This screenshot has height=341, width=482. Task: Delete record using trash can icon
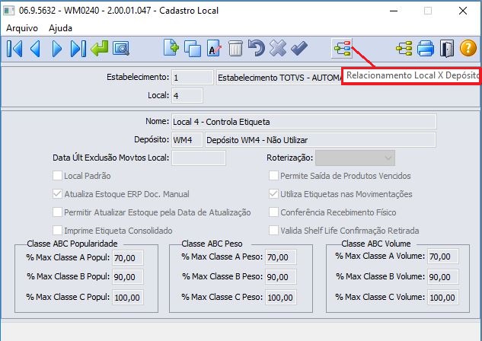[x=235, y=49]
